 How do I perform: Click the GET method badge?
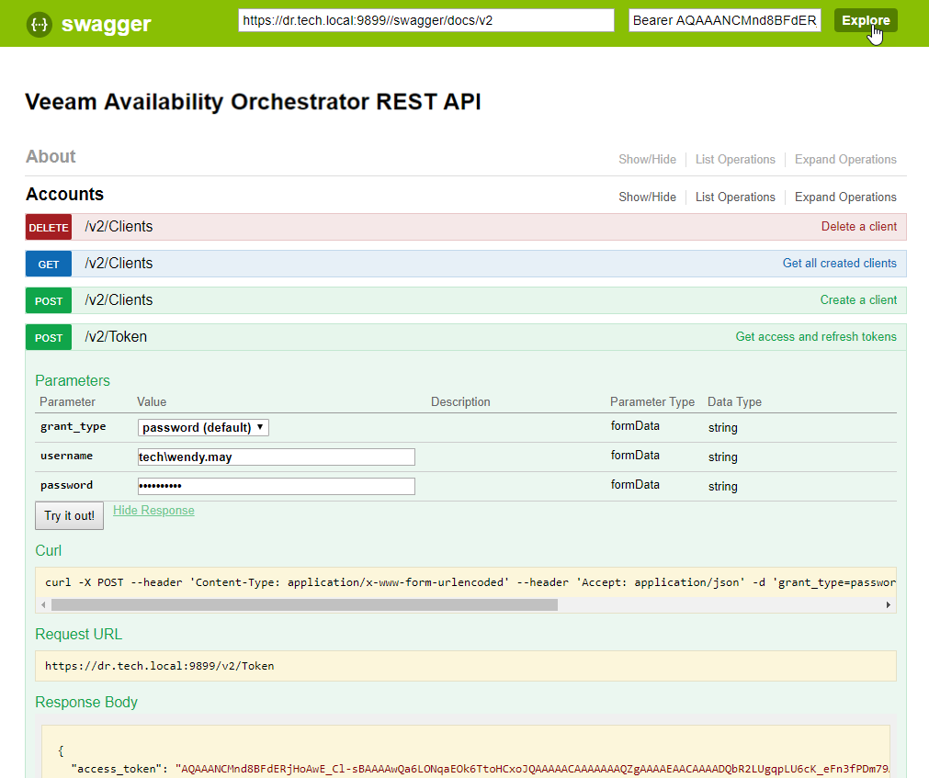(x=49, y=264)
